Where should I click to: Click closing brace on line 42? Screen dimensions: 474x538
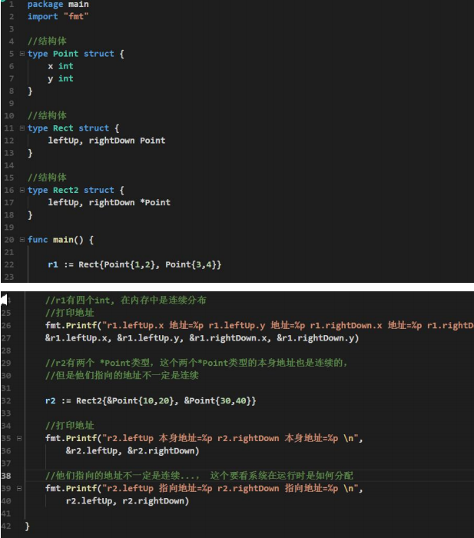click(x=28, y=526)
